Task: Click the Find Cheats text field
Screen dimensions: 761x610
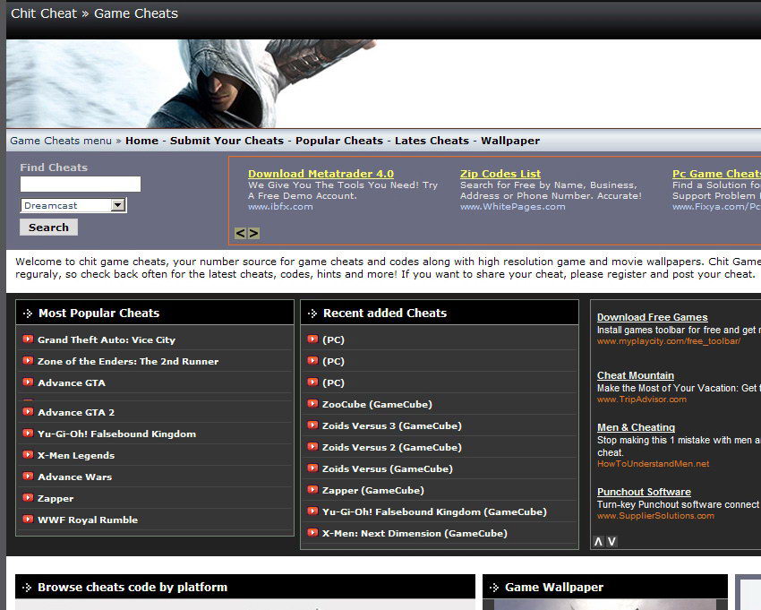Action: (80, 184)
